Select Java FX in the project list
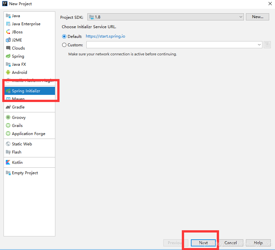The image size is (275, 250). click(29, 64)
